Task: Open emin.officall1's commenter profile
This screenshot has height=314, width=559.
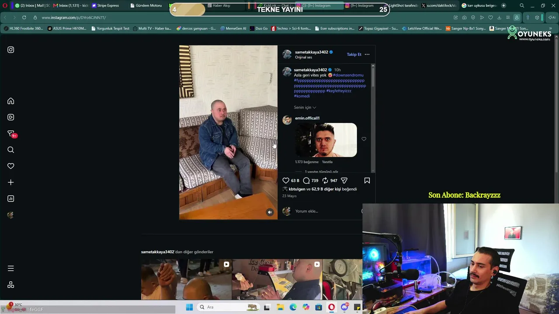Action: tap(307, 118)
